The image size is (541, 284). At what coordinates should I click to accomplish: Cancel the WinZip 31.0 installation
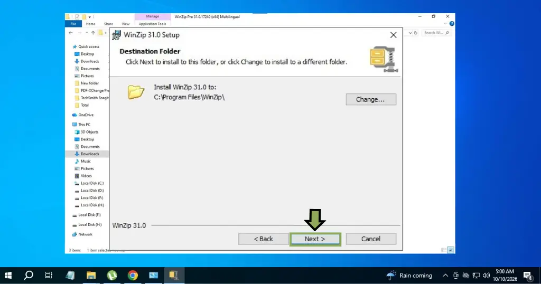[x=371, y=239]
